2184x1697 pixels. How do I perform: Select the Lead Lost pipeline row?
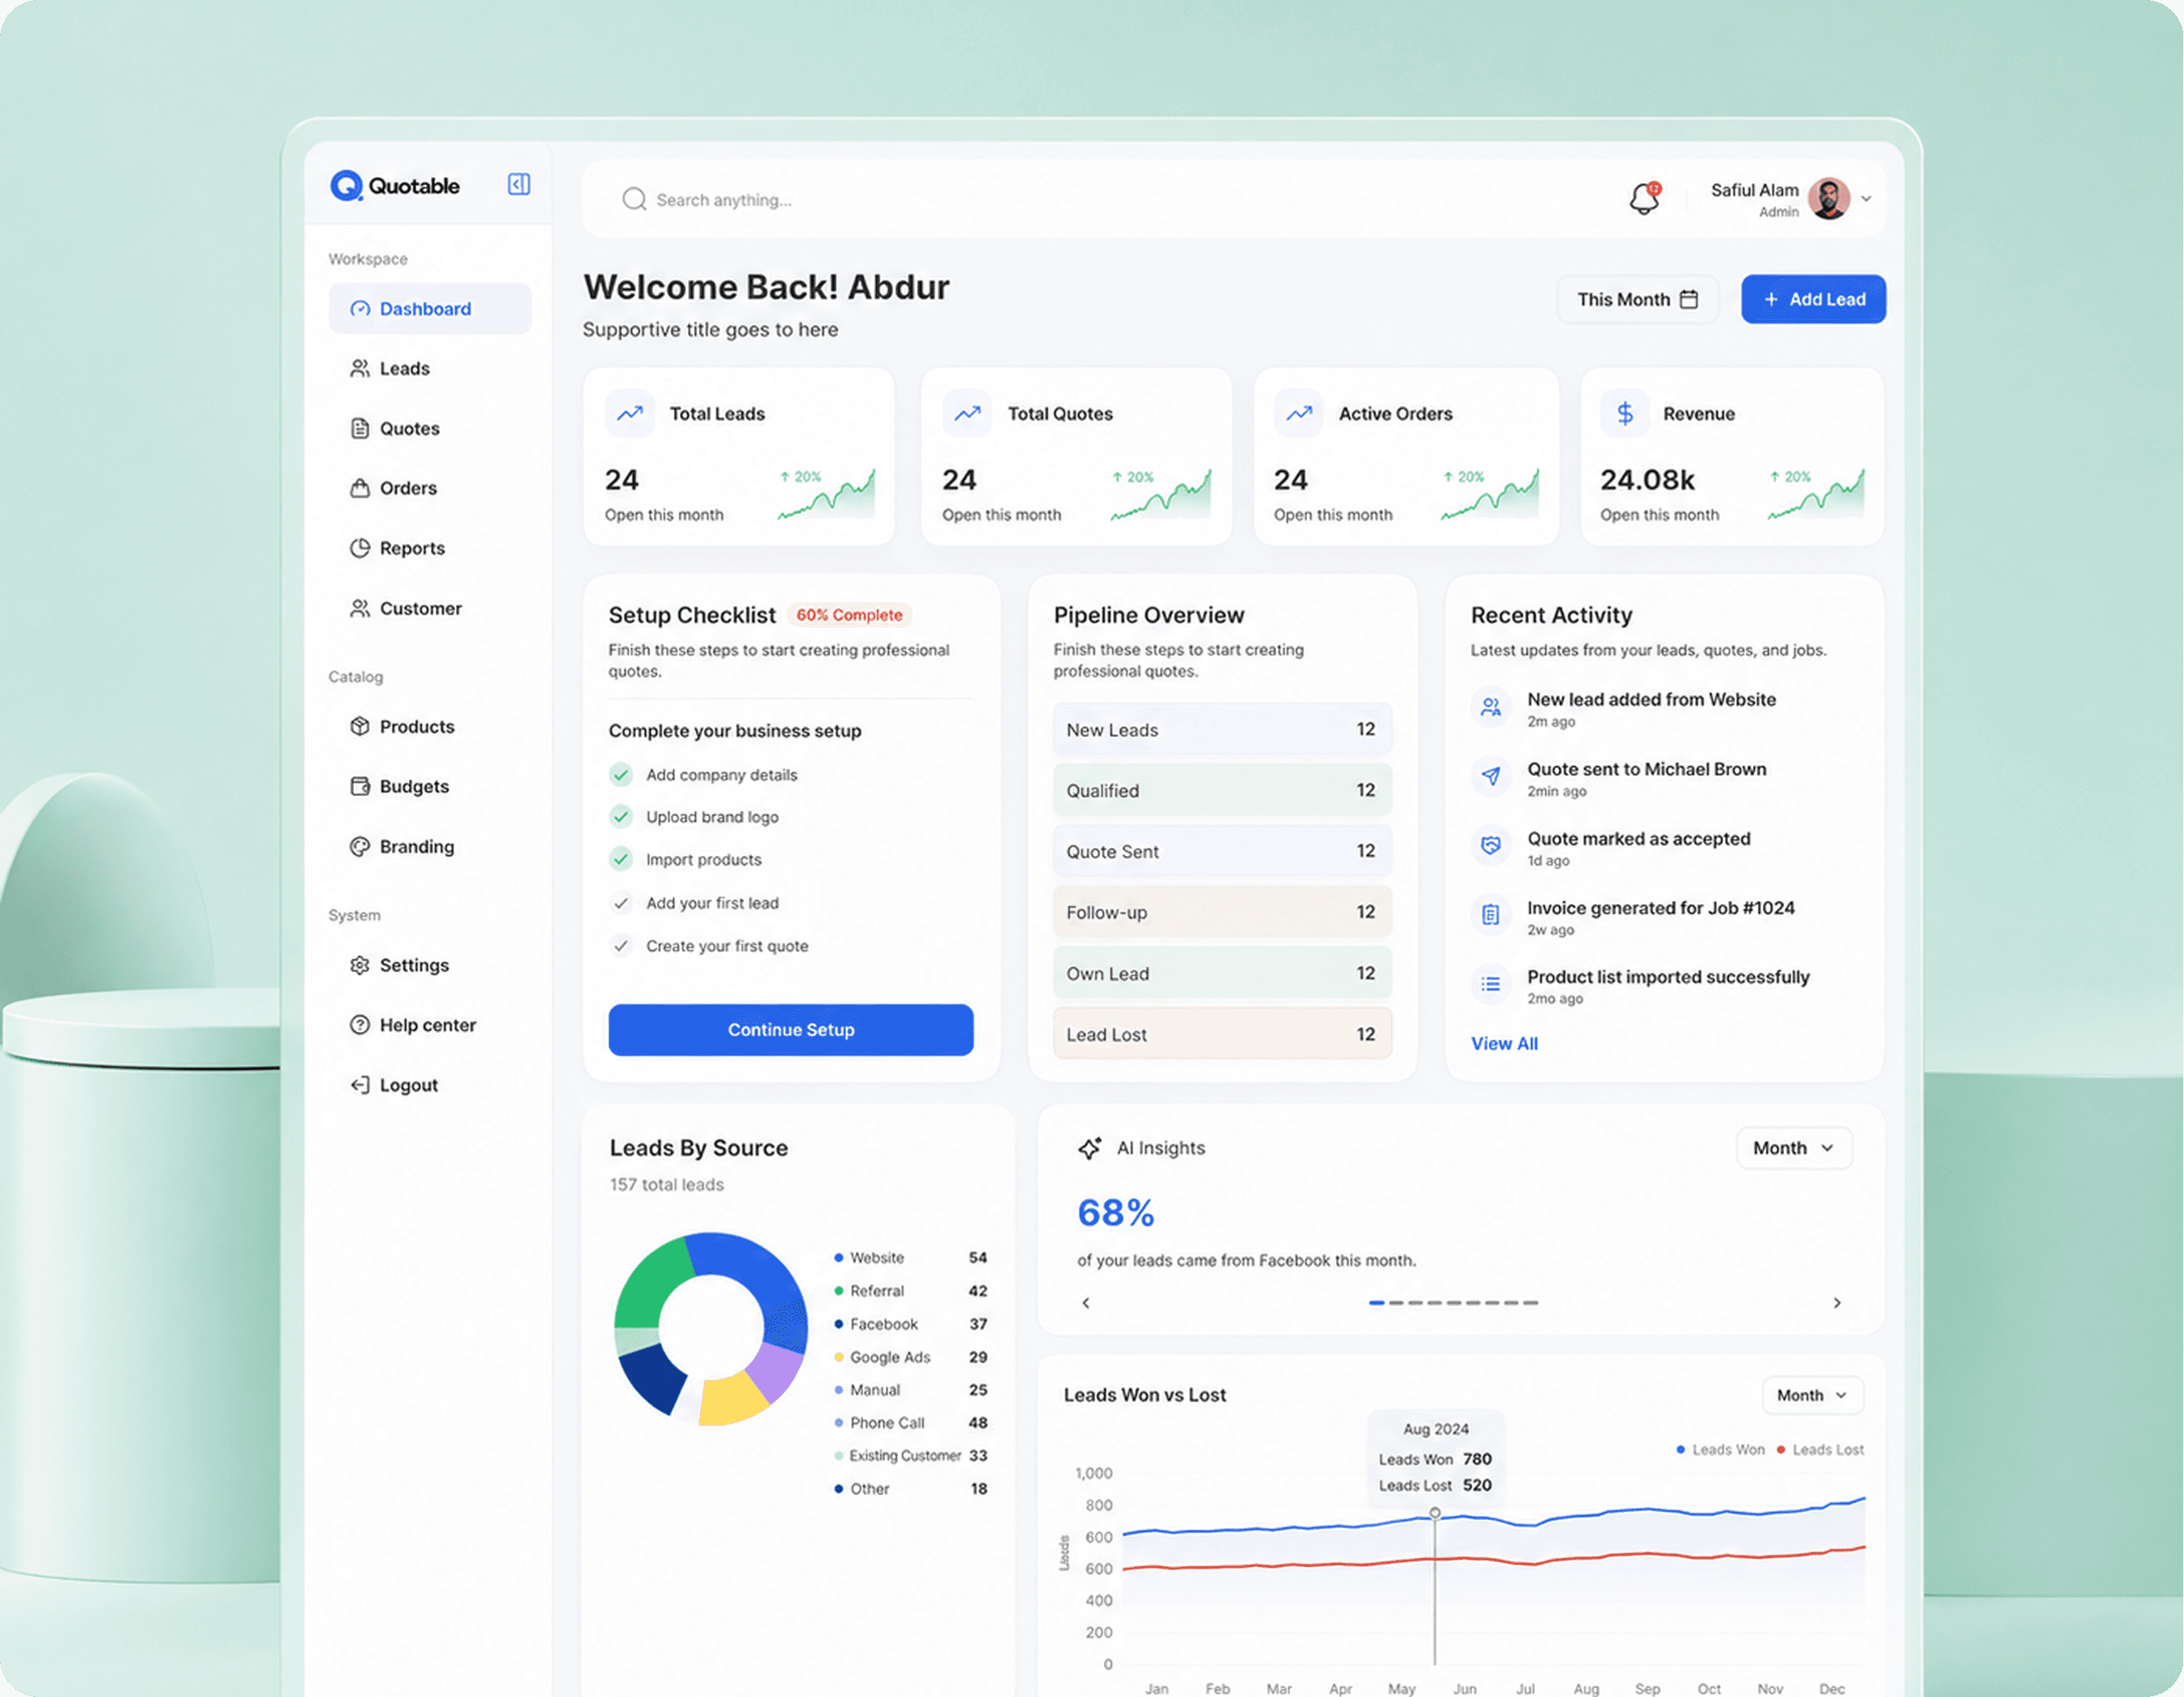1222,1034
